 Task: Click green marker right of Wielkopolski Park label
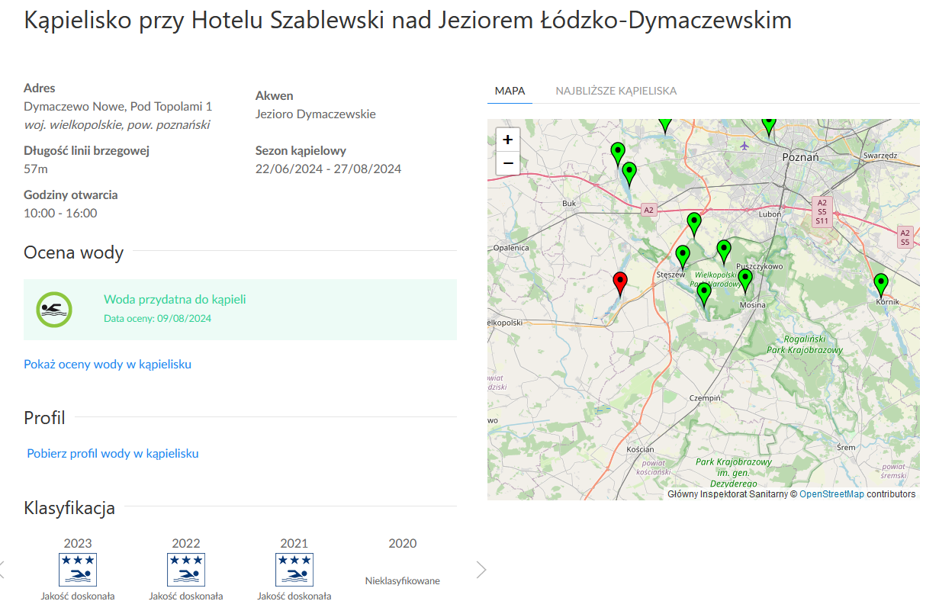coord(745,281)
